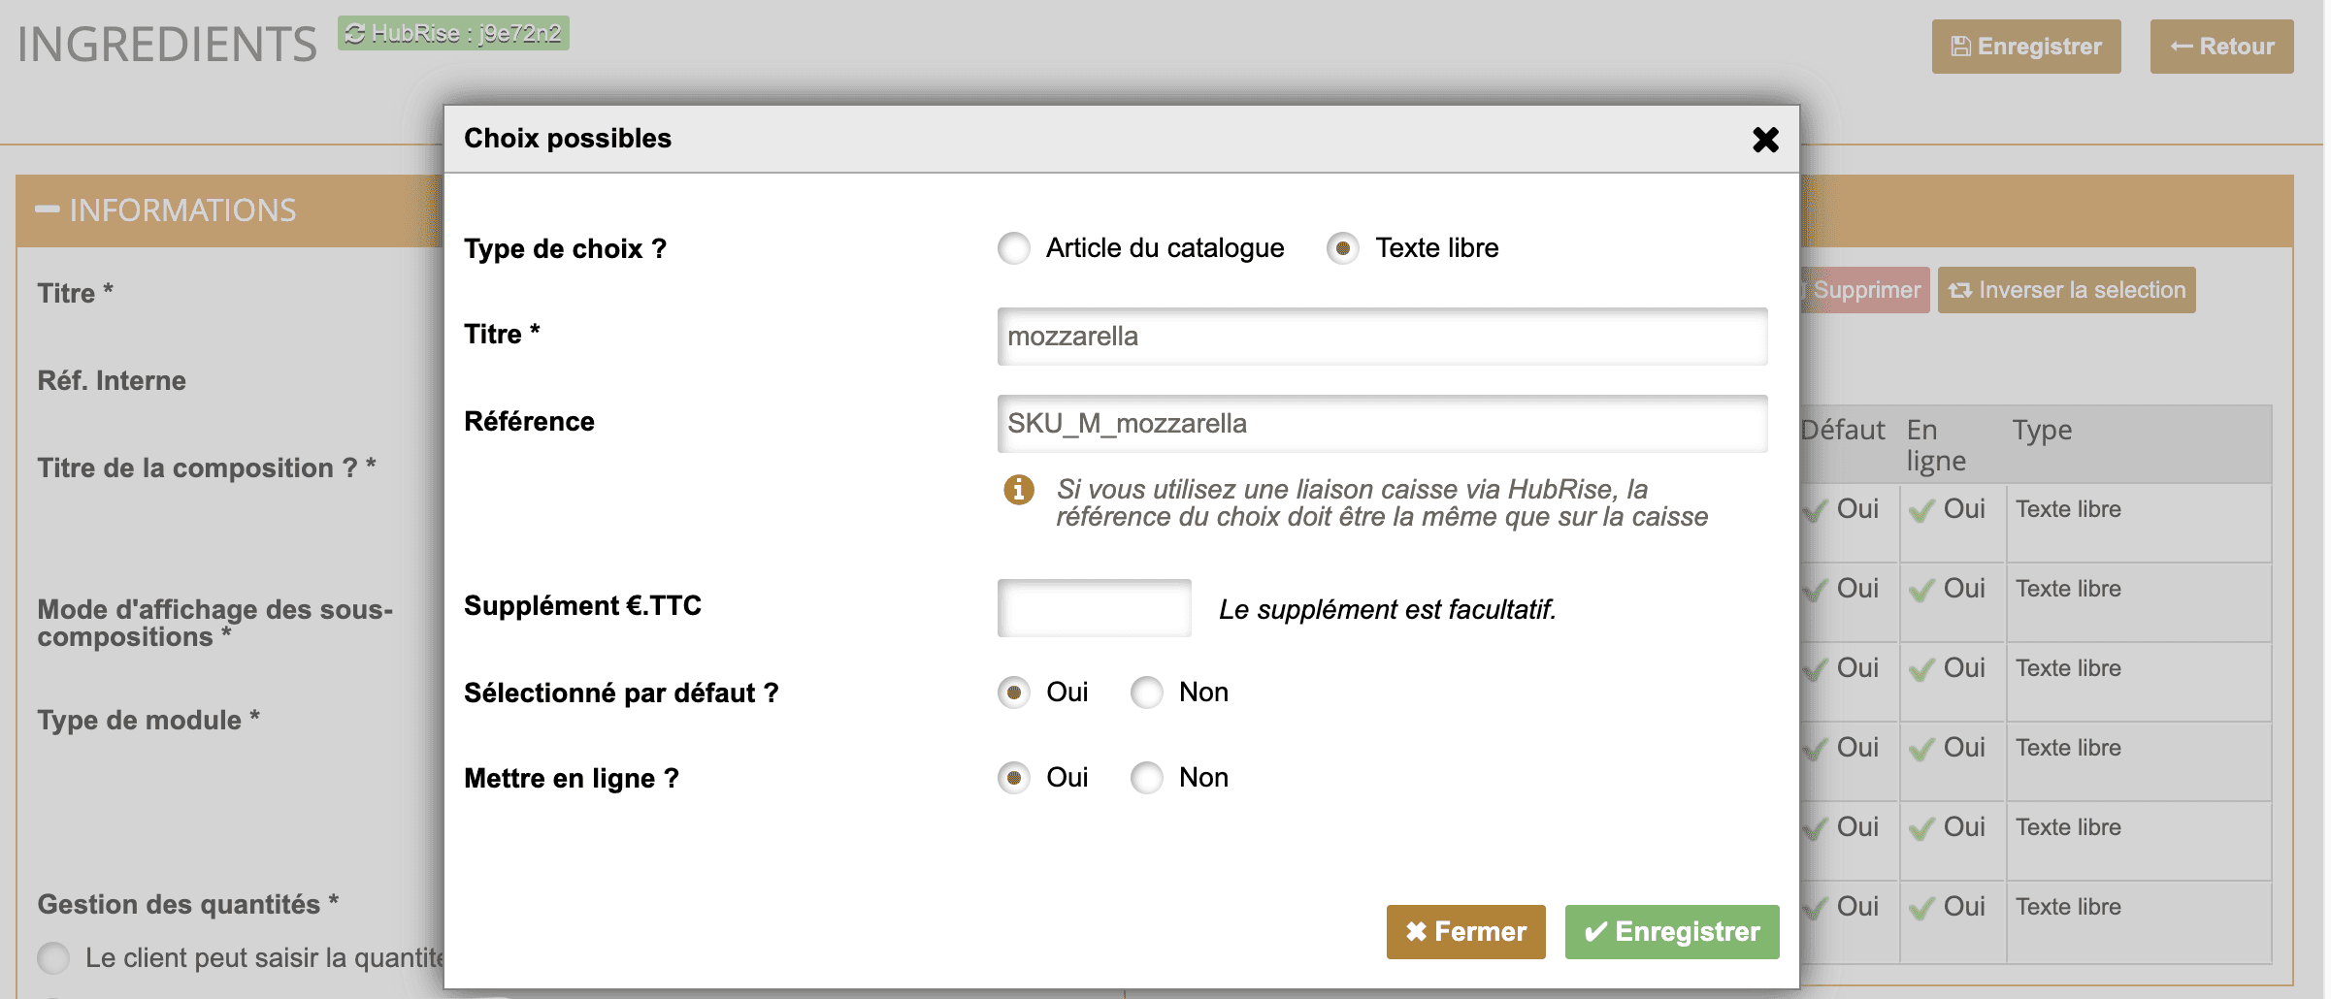Close the dialog using the Fermer button
Image resolution: width=2331 pixels, height=999 pixels.
coord(1465,931)
